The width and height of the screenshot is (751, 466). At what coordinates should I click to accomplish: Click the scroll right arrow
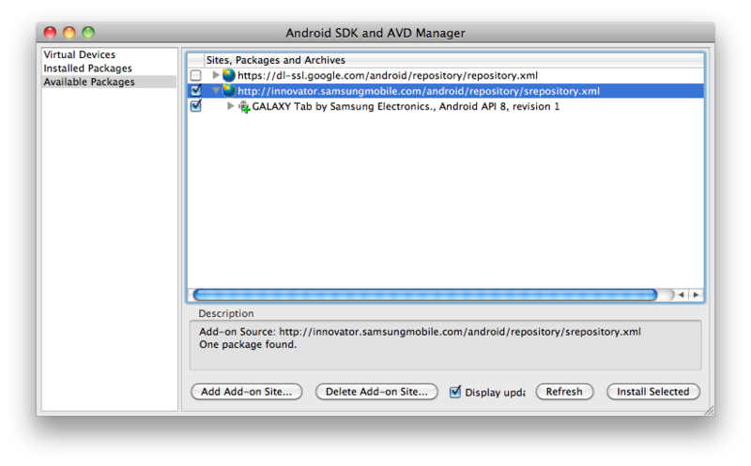click(696, 294)
